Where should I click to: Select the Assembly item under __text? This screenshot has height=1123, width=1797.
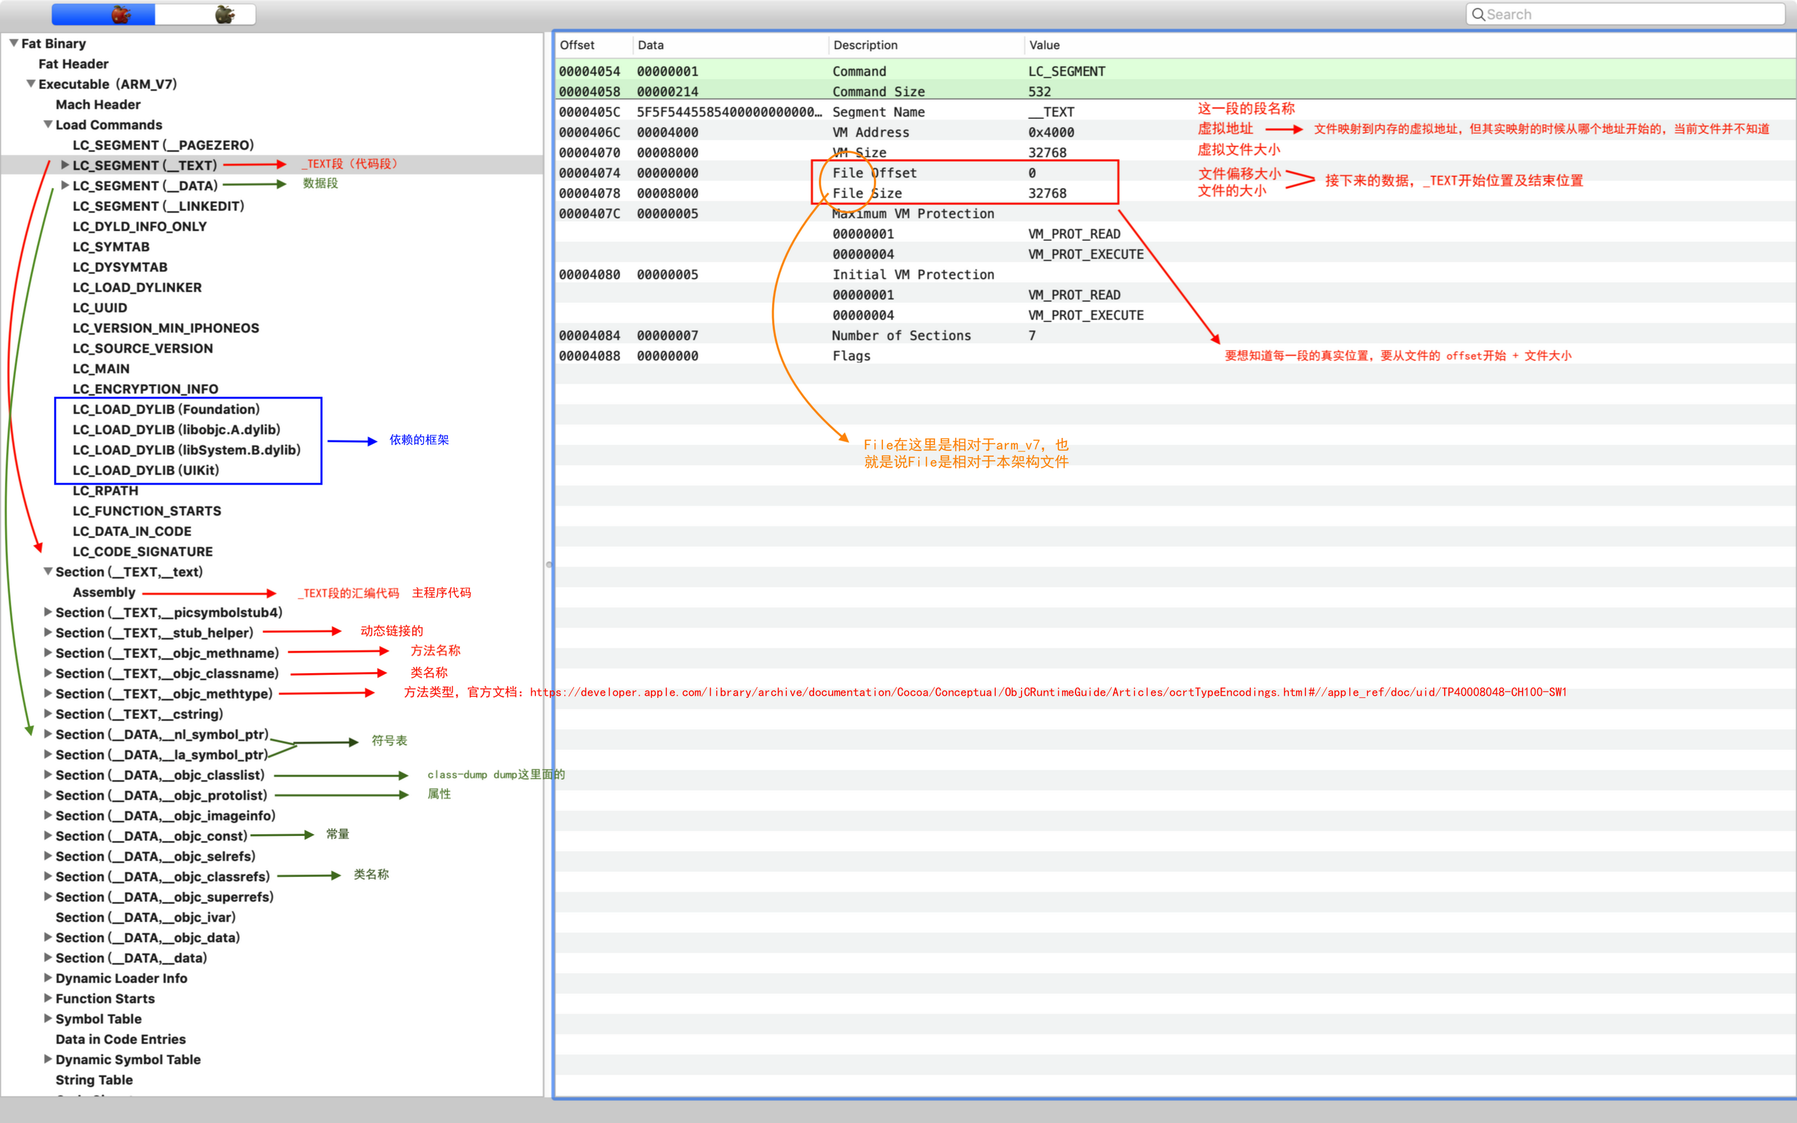[104, 592]
